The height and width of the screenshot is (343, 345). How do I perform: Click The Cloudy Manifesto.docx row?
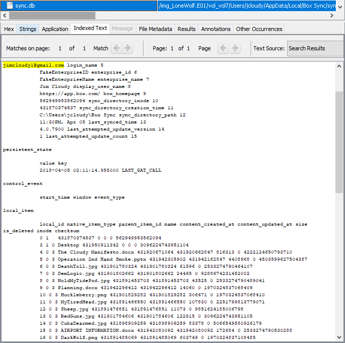coord(166,252)
